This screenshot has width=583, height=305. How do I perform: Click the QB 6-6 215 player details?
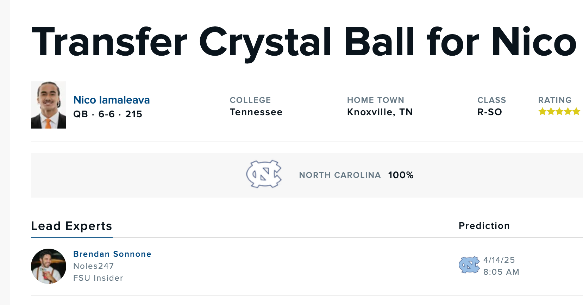pos(107,114)
